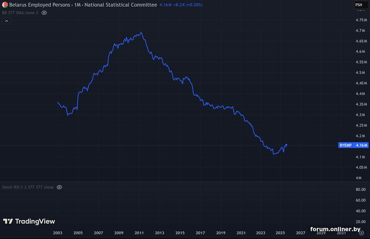This screenshot has height=239, width=370.
Task: Click the +8.2K change value
Action: 179,5
